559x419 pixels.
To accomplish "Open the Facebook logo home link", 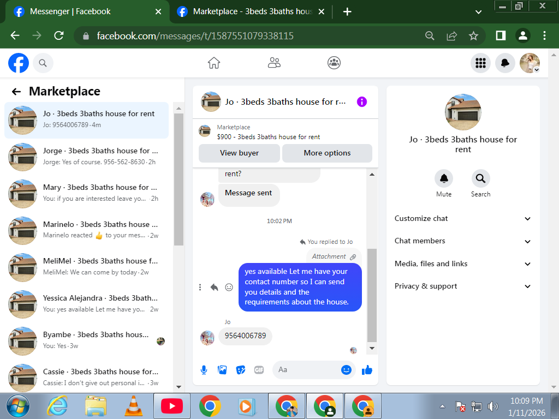I will coord(19,63).
